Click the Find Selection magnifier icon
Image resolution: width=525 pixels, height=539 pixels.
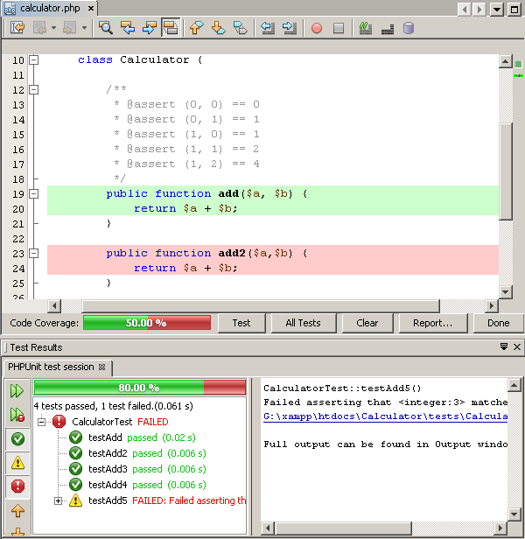[106, 28]
